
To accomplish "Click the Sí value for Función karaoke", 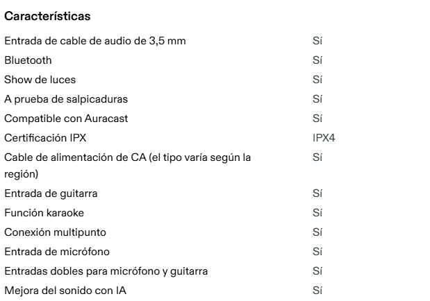I will (317, 213).
